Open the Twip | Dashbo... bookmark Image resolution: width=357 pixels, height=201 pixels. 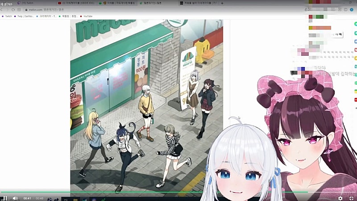click(24, 16)
